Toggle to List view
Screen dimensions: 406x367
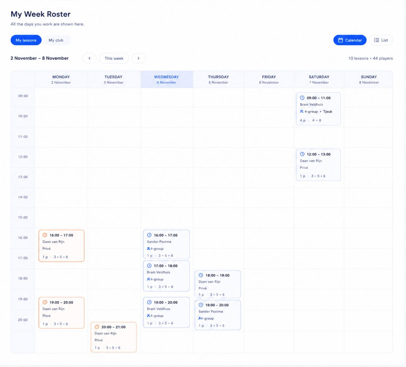[x=381, y=40]
